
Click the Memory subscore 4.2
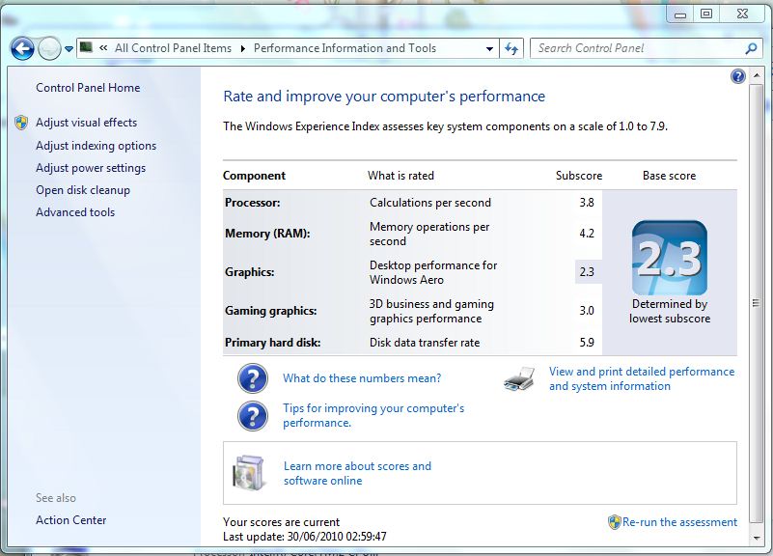(x=587, y=234)
